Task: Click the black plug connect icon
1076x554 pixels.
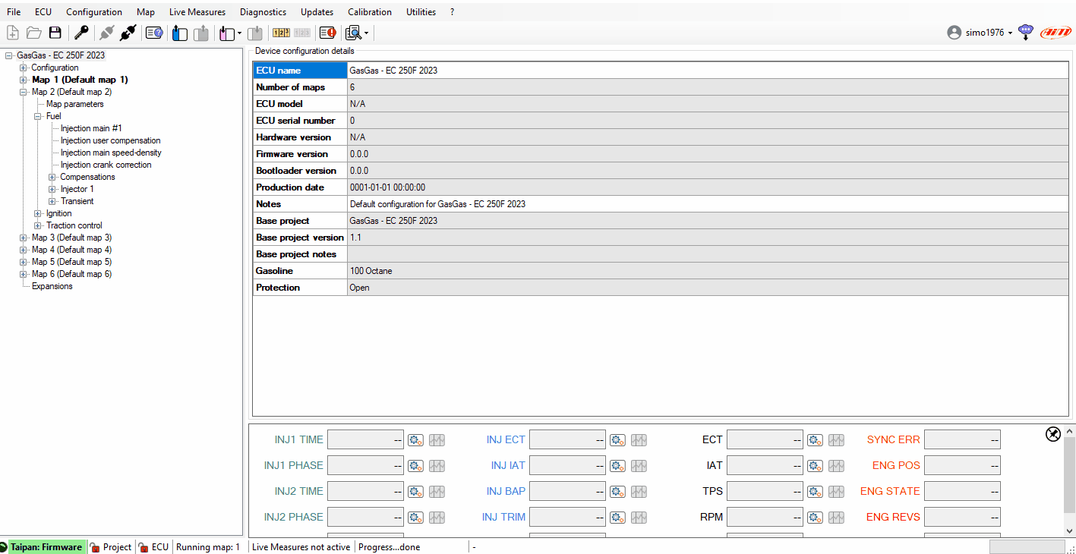Action: (x=128, y=33)
